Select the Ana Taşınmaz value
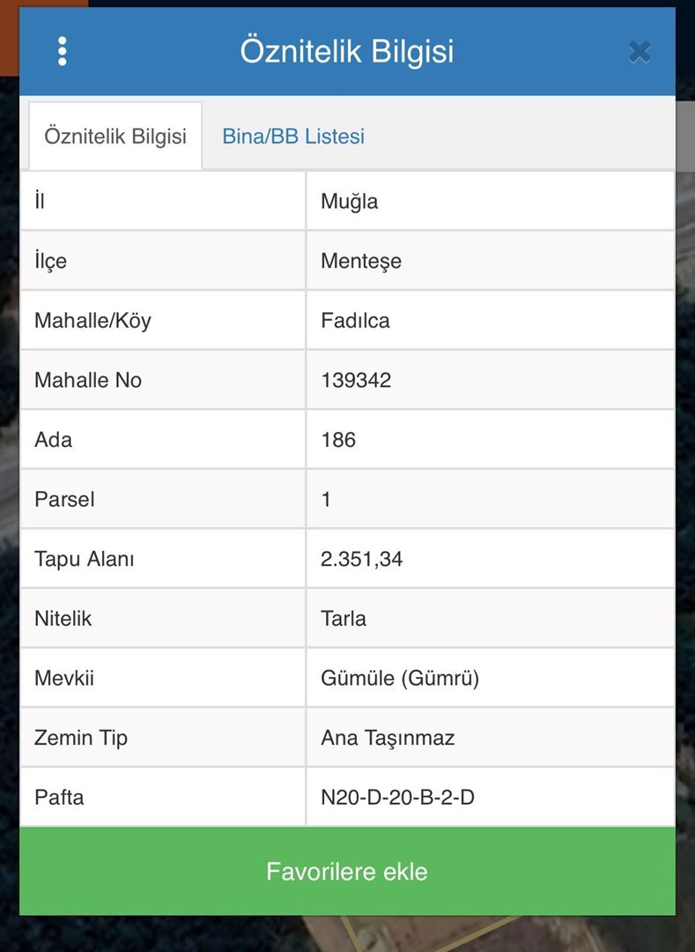The image size is (695, 952). (x=388, y=738)
